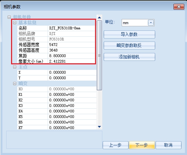Click the vertical scrollbar thumb
Viewport: 187px width, 155px height.
pyautogui.click(x=99, y=55)
